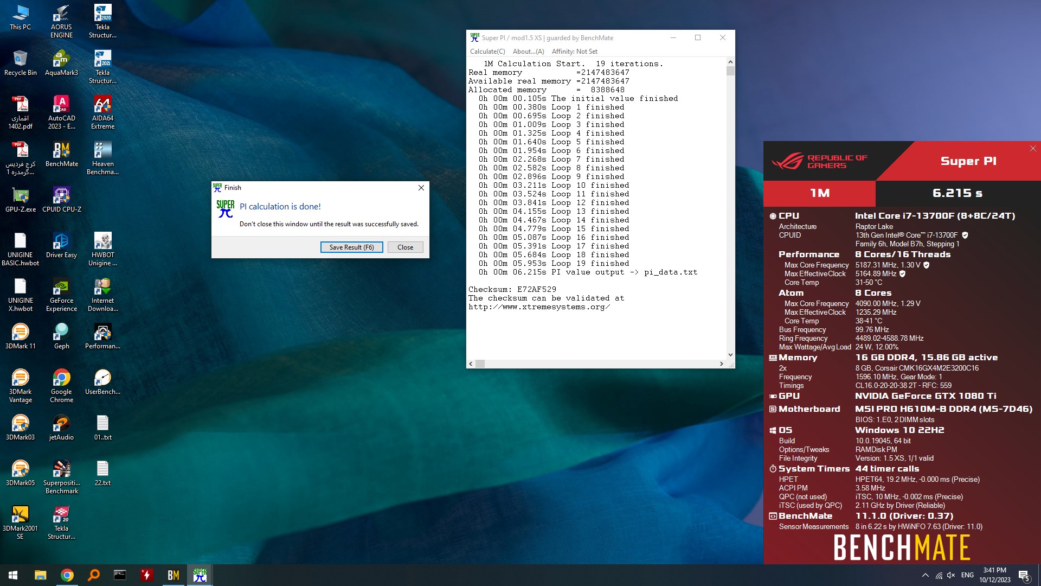Open the 22.txt desktop file
The height and width of the screenshot is (586, 1041).
click(102, 473)
